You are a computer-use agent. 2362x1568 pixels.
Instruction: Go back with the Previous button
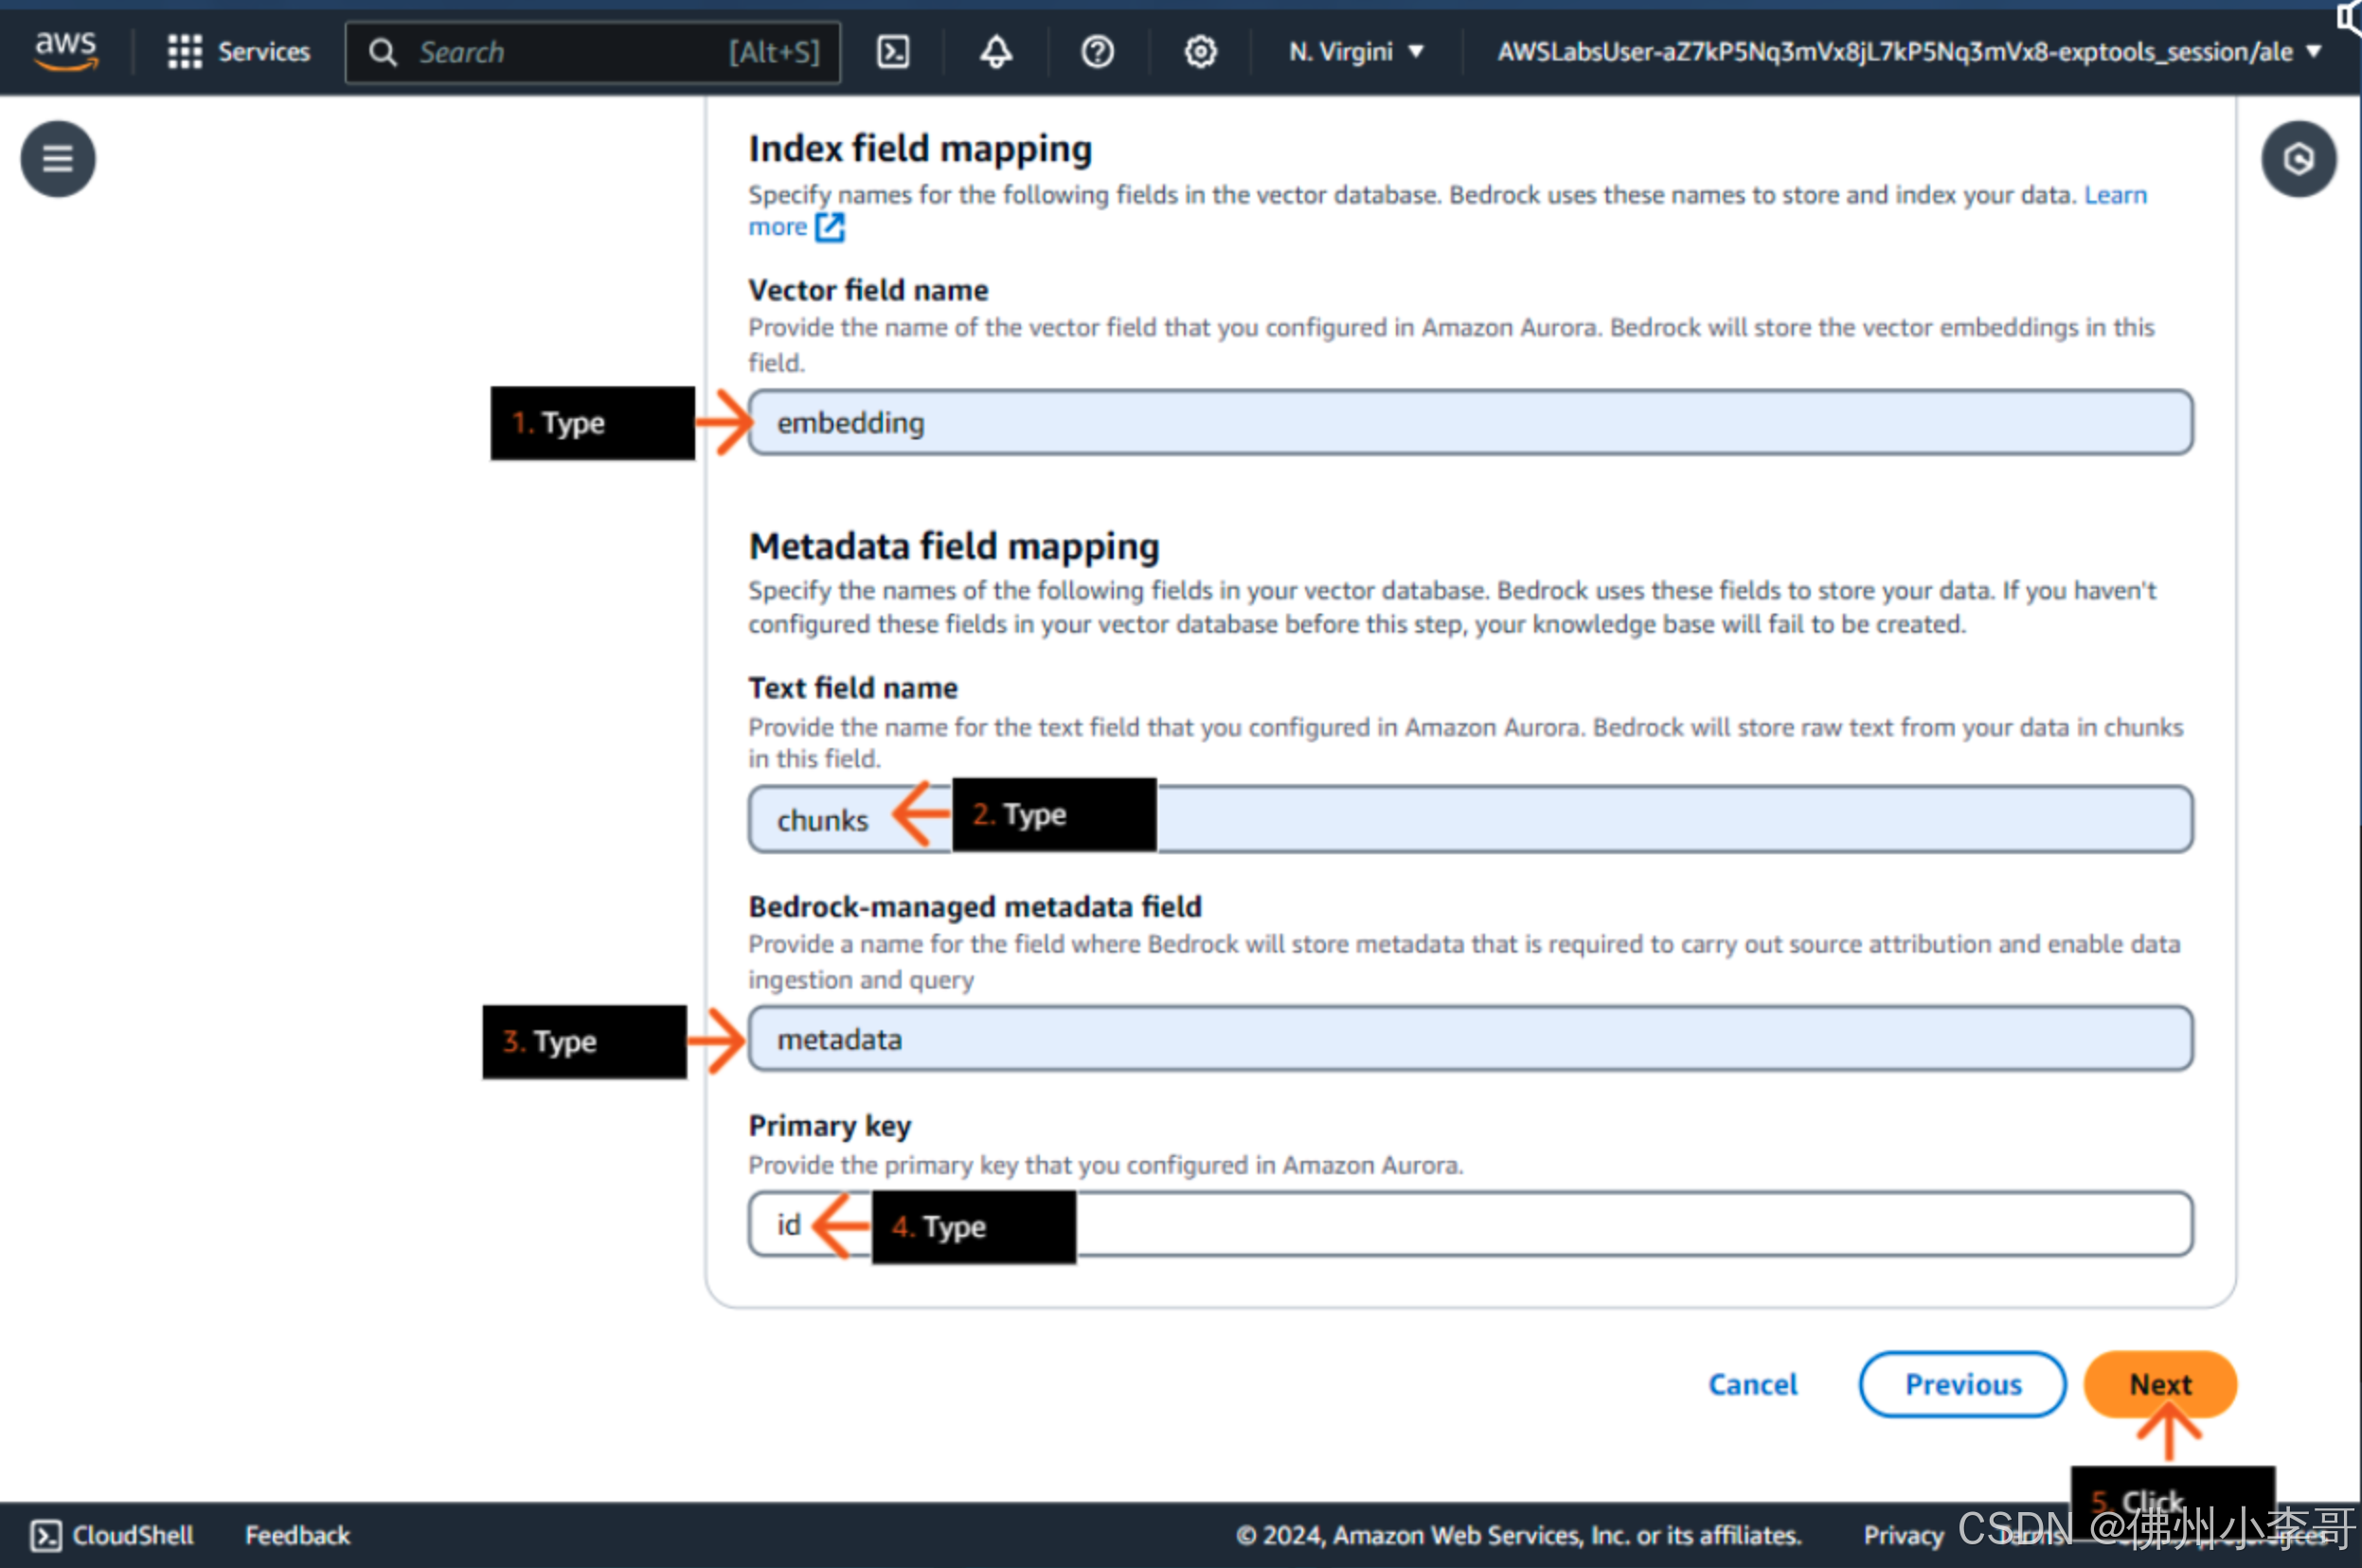pos(1962,1384)
